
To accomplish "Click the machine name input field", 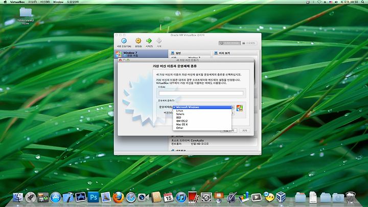I will point(201,93).
